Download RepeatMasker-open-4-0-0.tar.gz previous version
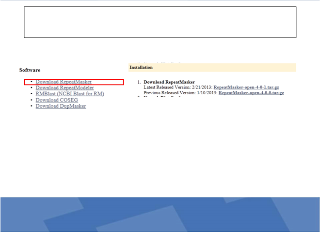Screen dimensions: 320x232 click(x=251, y=93)
